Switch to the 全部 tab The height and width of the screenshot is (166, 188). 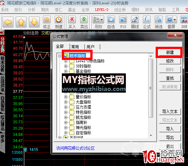pos(61,46)
